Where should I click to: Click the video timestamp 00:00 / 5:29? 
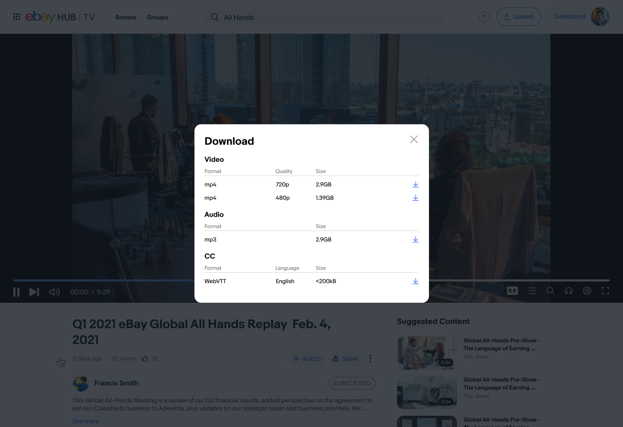tap(90, 292)
